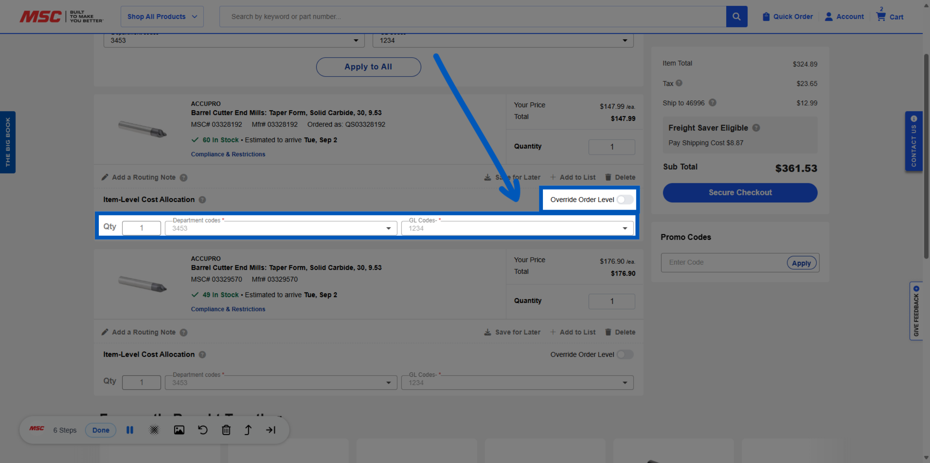Viewport: 930px width, 463px height.
Task: Open the product title link for item 03328192
Action: click(x=286, y=113)
